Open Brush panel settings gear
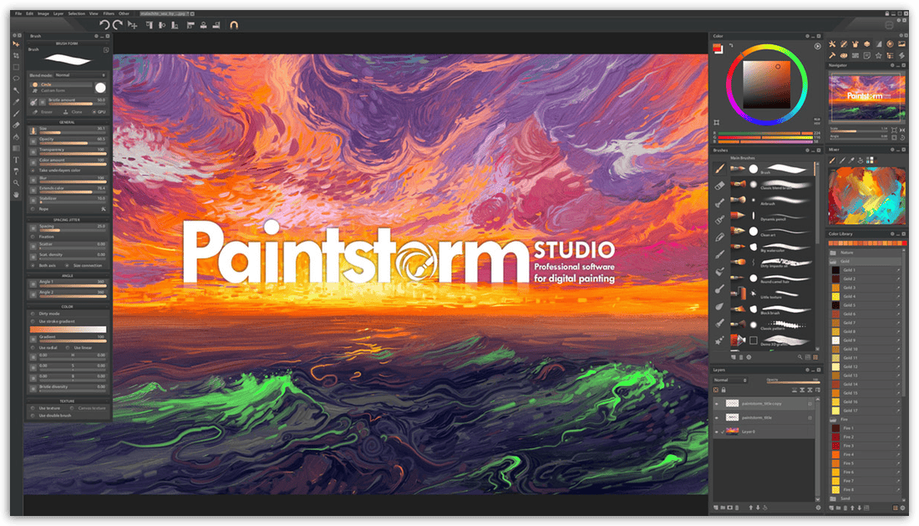Screen dimensions: 919x526 click(96, 36)
